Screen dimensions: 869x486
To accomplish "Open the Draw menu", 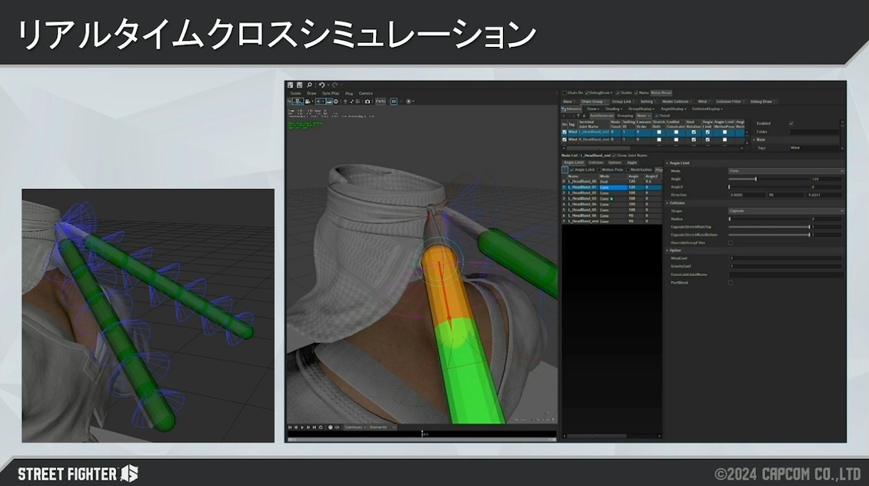I will (x=311, y=94).
